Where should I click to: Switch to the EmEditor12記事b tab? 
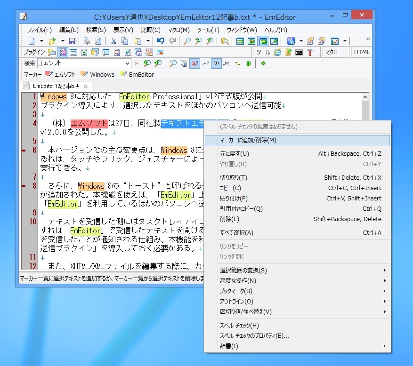[56, 86]
